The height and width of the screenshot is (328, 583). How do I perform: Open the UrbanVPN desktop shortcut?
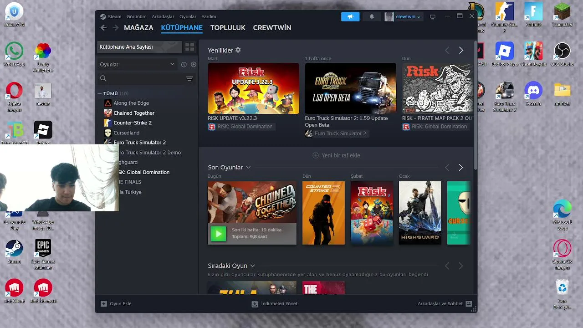pyautogui.click(x=14, y=14)
